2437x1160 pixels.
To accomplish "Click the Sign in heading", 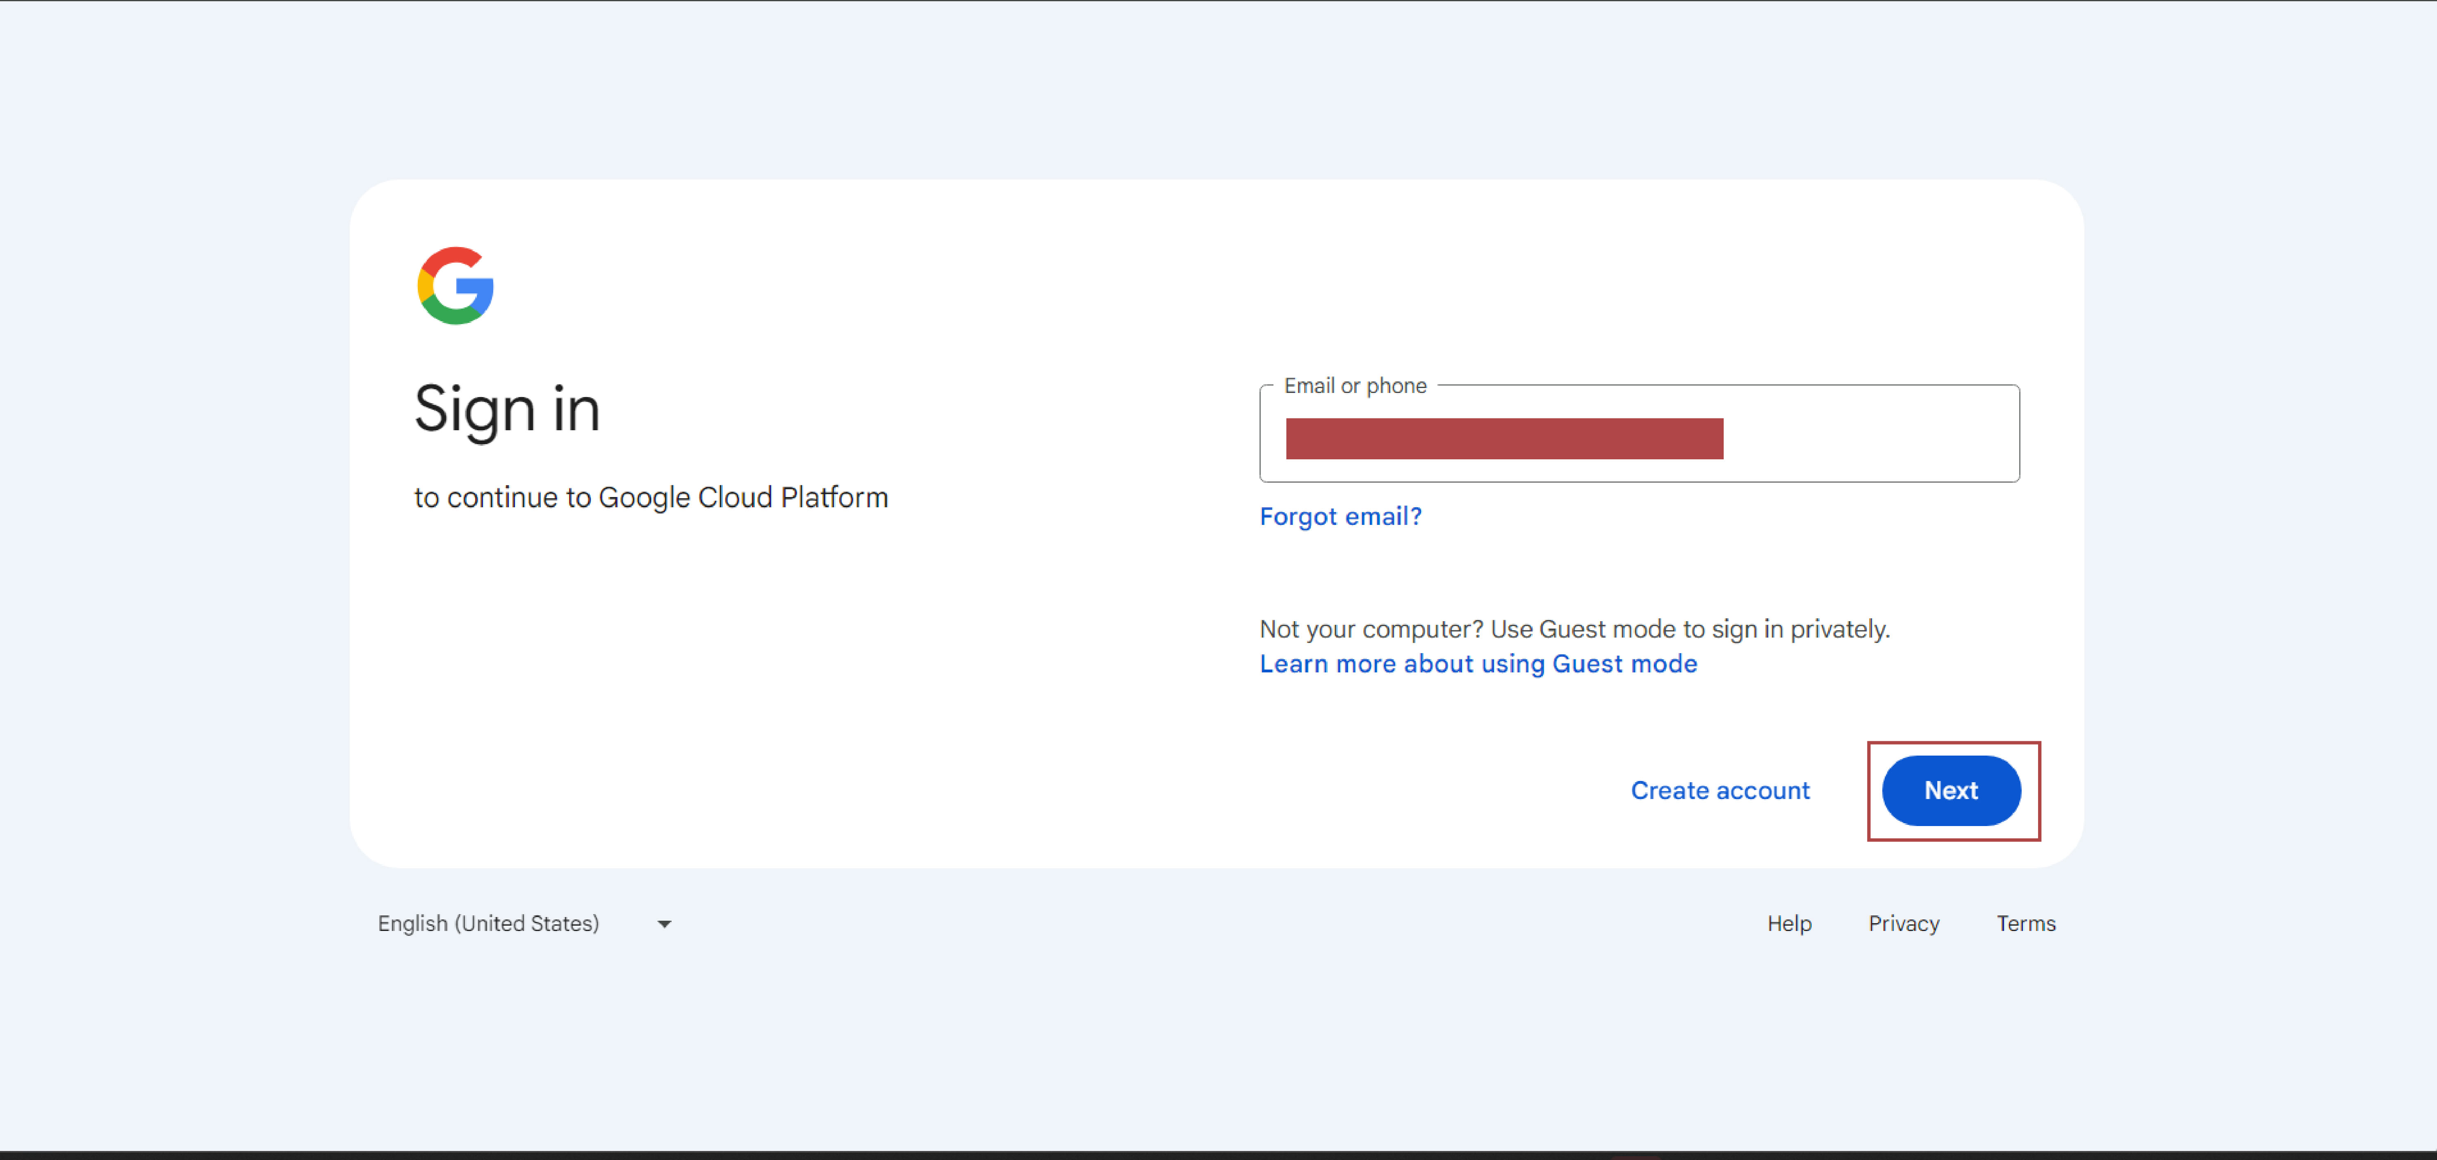I will pos(506,409).
